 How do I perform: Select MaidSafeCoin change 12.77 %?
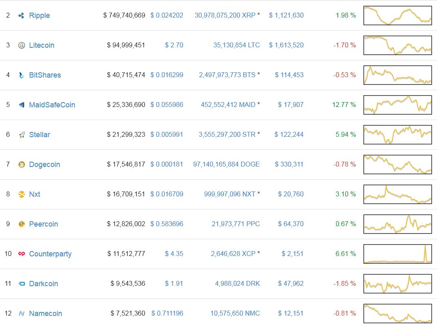pyautogui.click(x=344, y=105)
